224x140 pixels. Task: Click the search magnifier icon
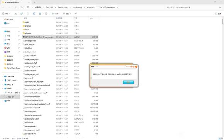220,7
